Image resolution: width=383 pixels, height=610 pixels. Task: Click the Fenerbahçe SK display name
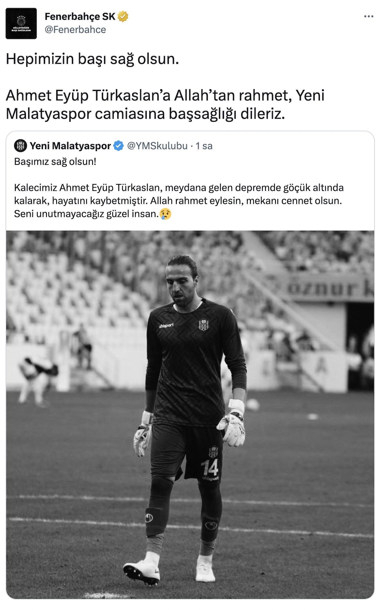pyautogui.click(x=80, y=16)
